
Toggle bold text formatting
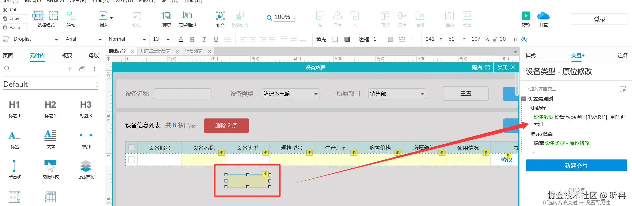click(192, 39)
